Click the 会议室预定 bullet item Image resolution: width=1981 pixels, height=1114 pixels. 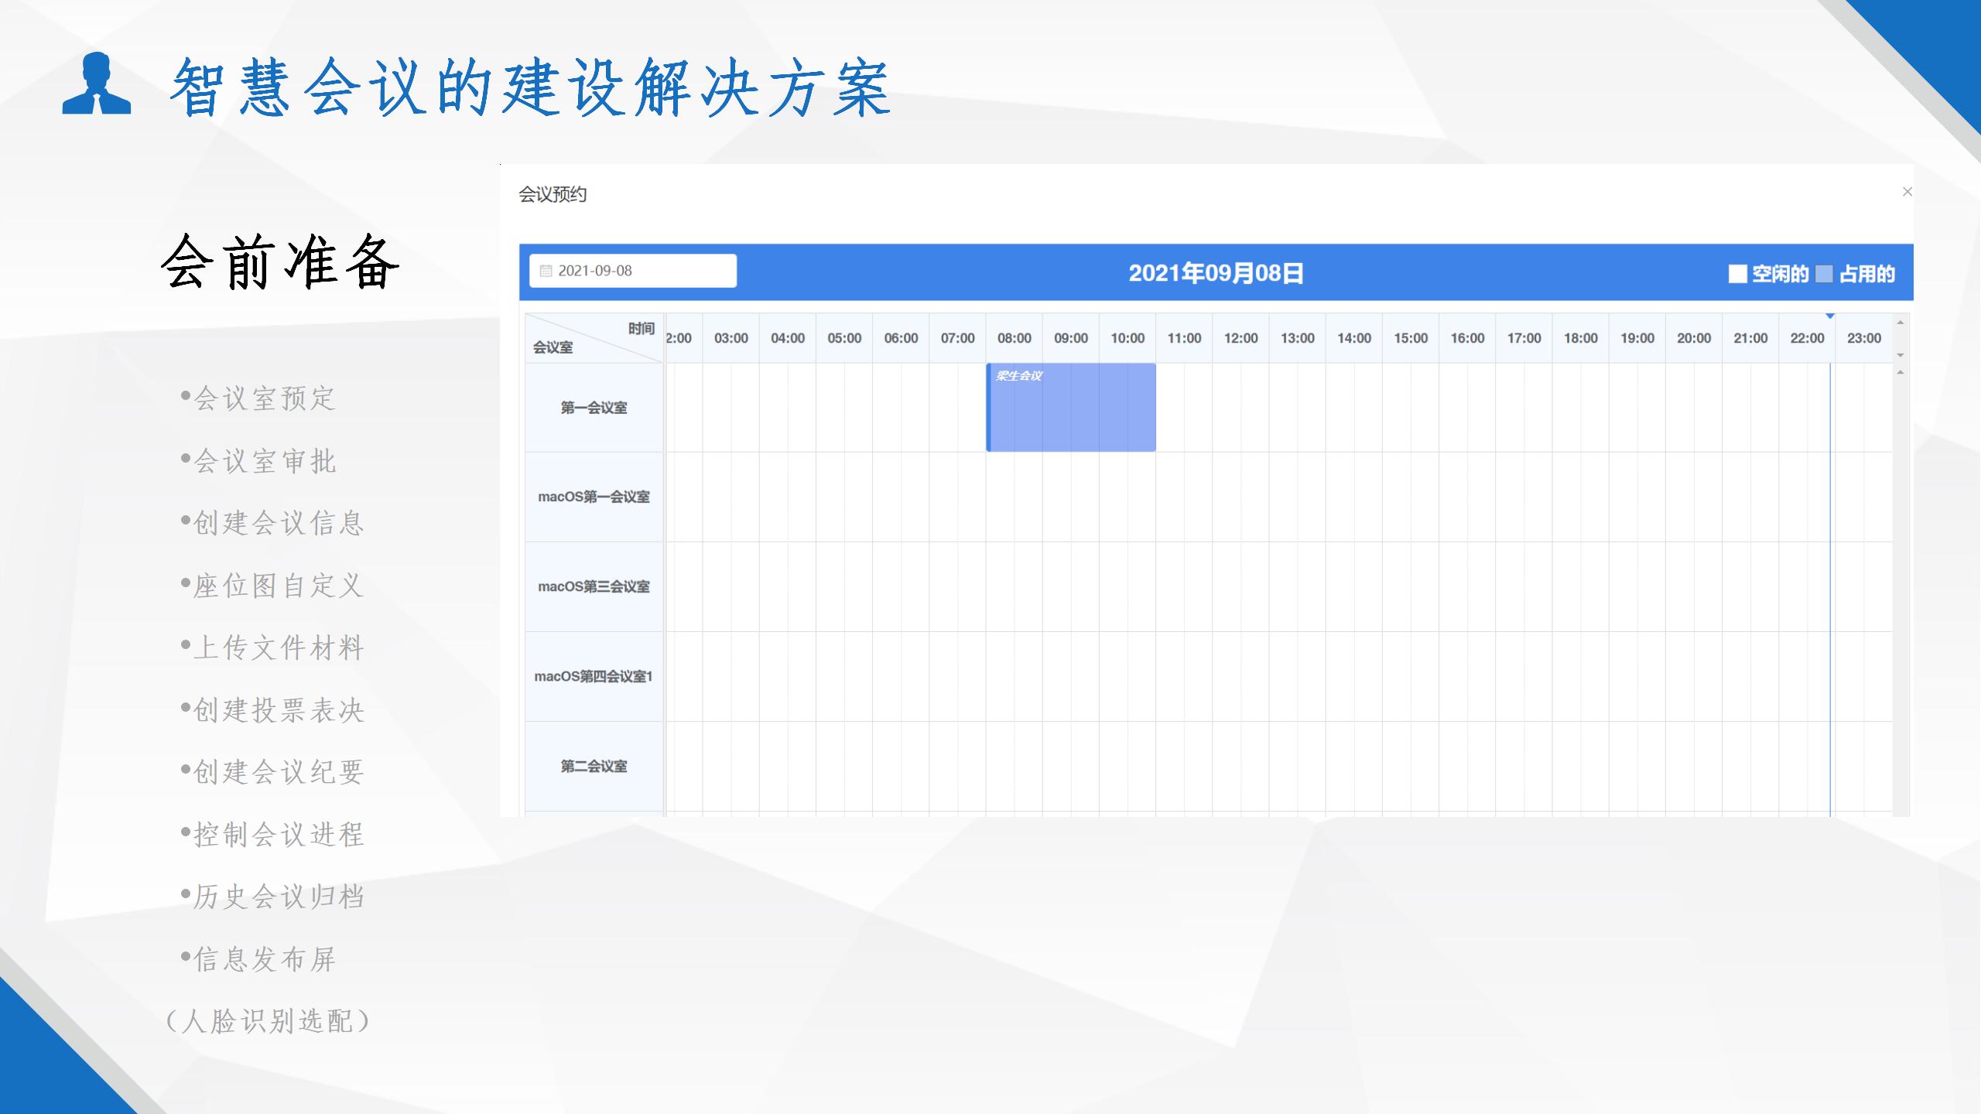tap(264, 398)
